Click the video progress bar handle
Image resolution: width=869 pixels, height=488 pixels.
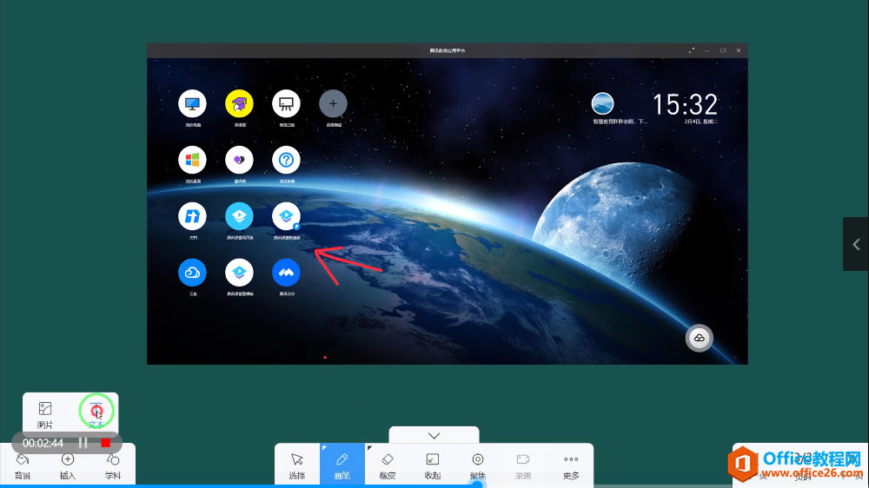477,485
